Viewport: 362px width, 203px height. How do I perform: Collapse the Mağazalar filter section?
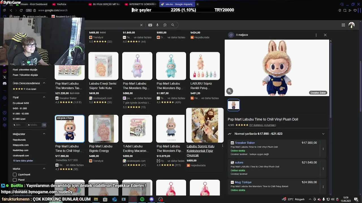point(44,134)
